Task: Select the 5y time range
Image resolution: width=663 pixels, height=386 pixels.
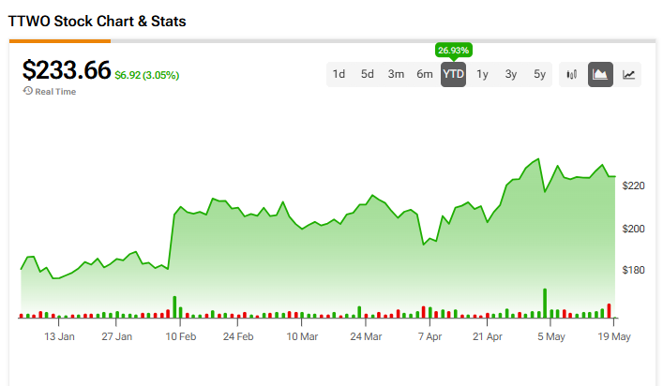Action: coord(539,74)
